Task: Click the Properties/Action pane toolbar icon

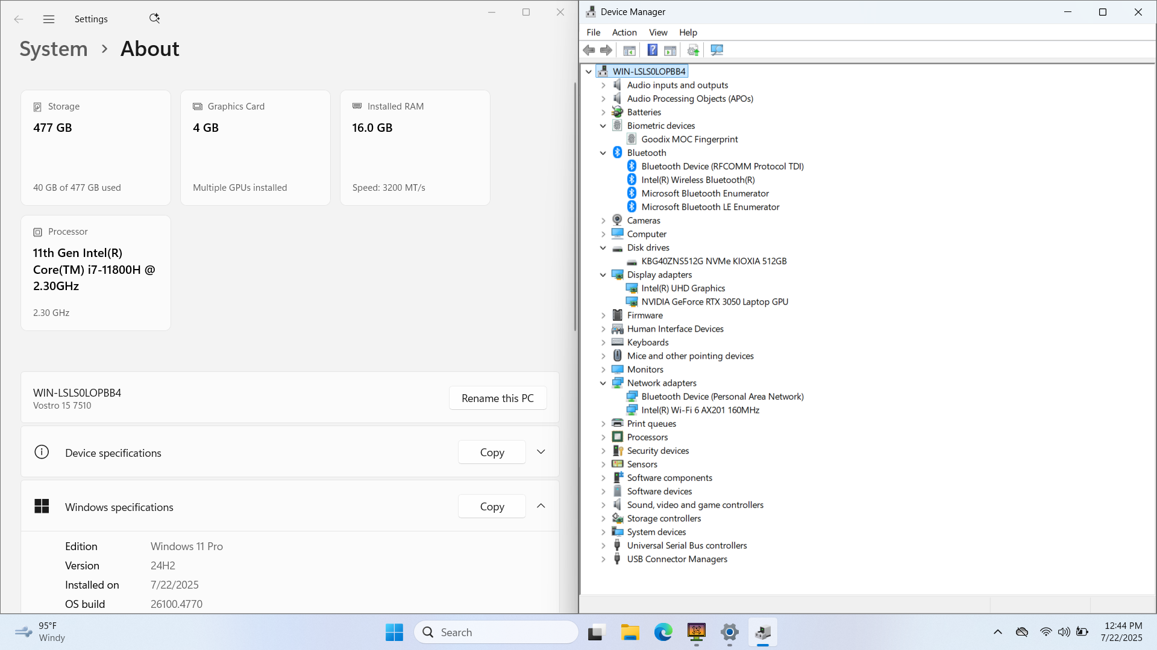Action: tap(670, 51)
